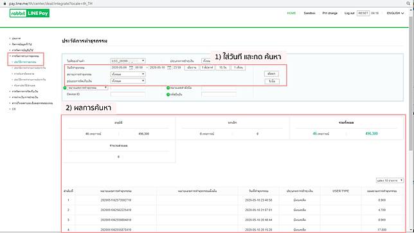Click the padlock icon in the address bar
414x233 pixels.
click(4, 3)
